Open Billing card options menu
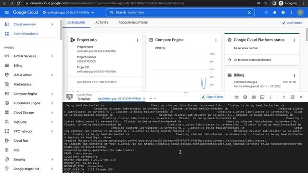 (x=294, y=75)
